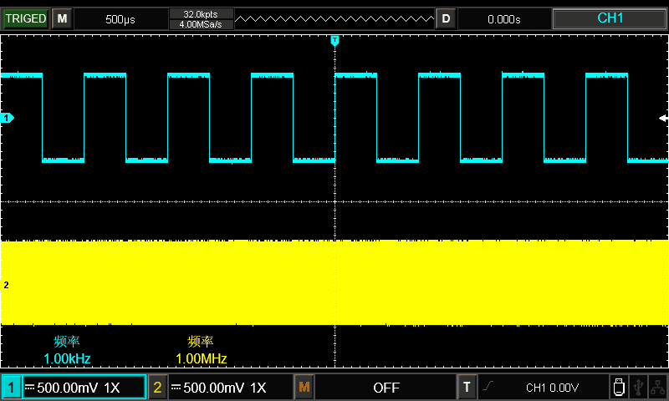Click the trigger position T marker
The width and height of the screenshot is (669, 401).
tap(334, 40)
